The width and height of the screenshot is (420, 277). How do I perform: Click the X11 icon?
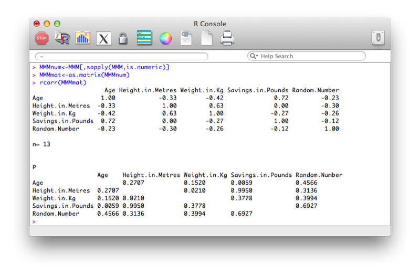[x=103, y=38]
